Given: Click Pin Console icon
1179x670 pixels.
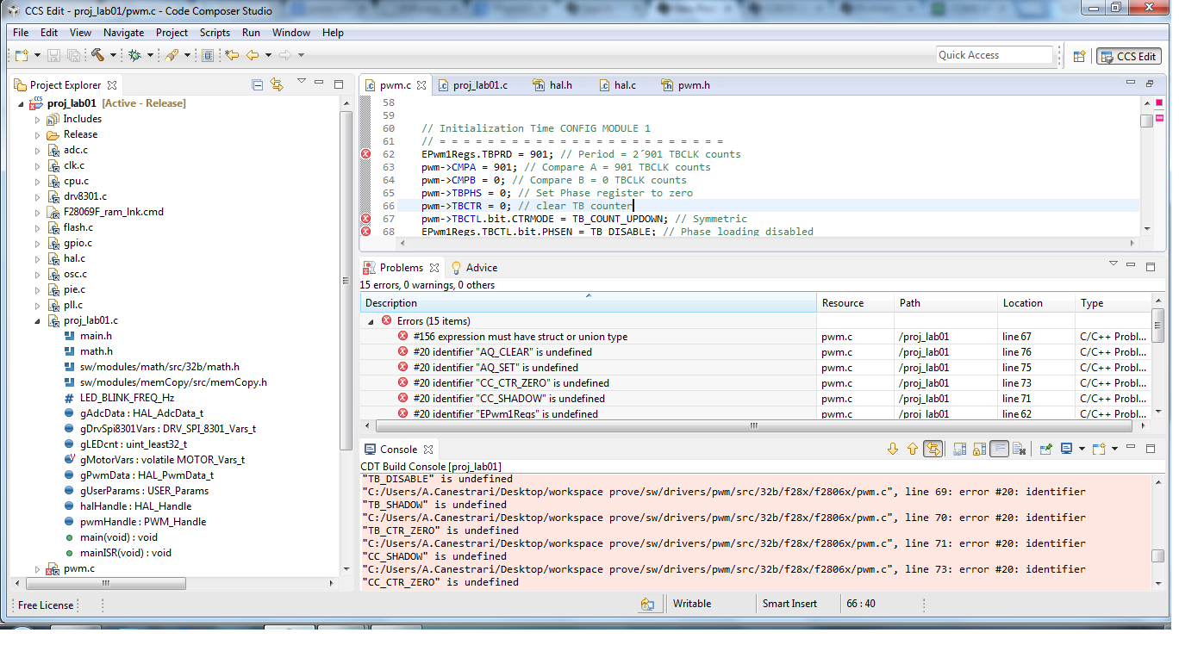Looking at the screenshot, I should (x=1045, y=449).
